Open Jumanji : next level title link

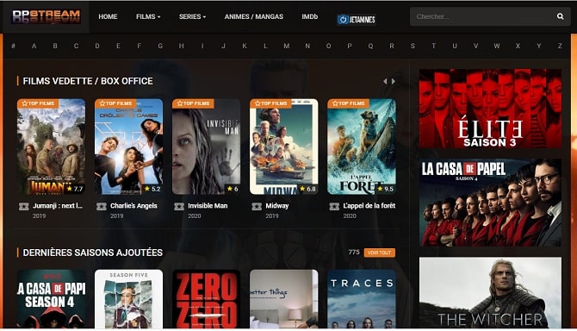(58, 206)
